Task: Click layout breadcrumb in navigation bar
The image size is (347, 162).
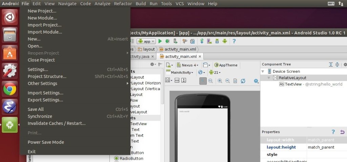Action: click(146, 49)
